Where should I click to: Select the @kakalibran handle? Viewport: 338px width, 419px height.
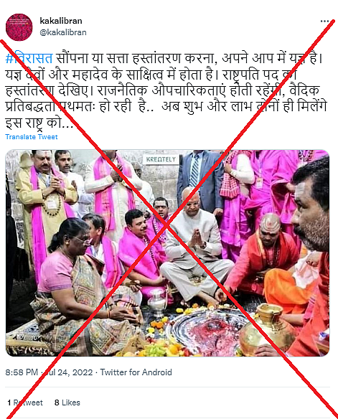coord(63,32)
